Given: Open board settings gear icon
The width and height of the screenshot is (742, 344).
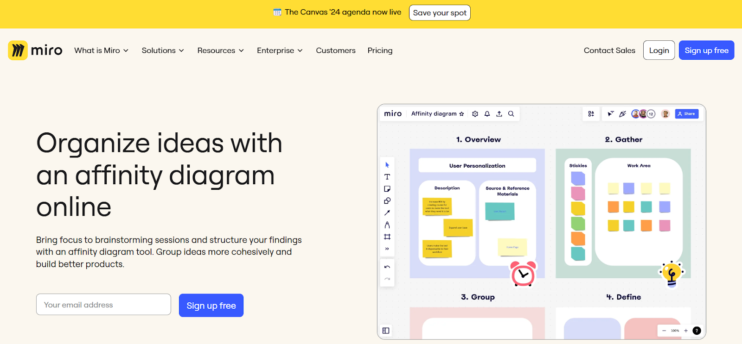Looking at the screenshot, I should (x=475, y=114).
